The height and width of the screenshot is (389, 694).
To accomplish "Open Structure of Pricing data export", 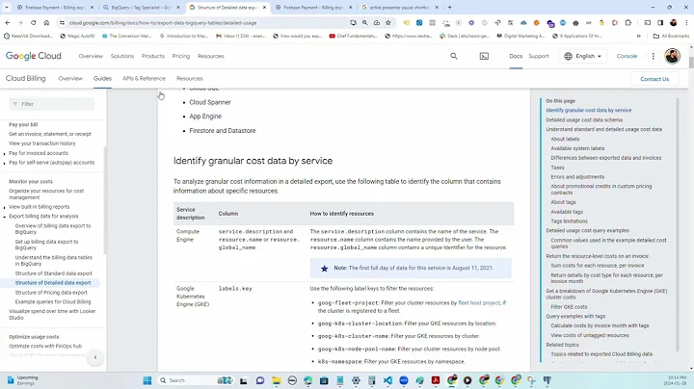I will click(51, 293).
